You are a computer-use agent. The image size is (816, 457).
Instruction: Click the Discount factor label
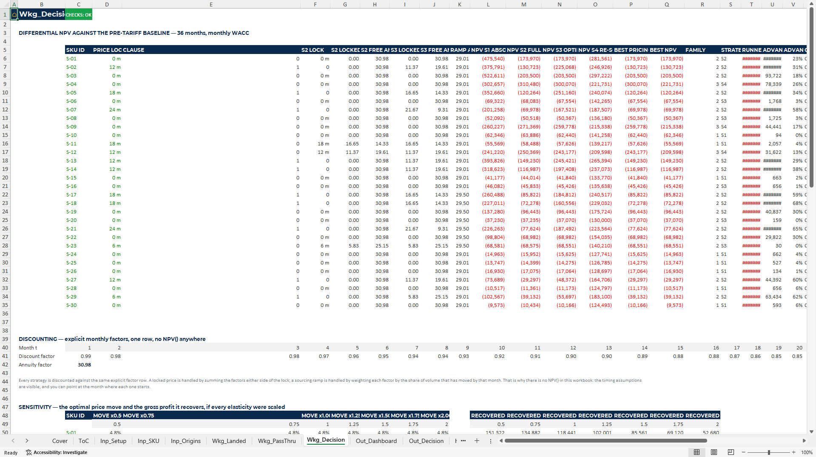point(37,356)
